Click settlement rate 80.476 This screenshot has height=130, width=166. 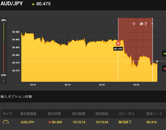(x=151, y=122)
